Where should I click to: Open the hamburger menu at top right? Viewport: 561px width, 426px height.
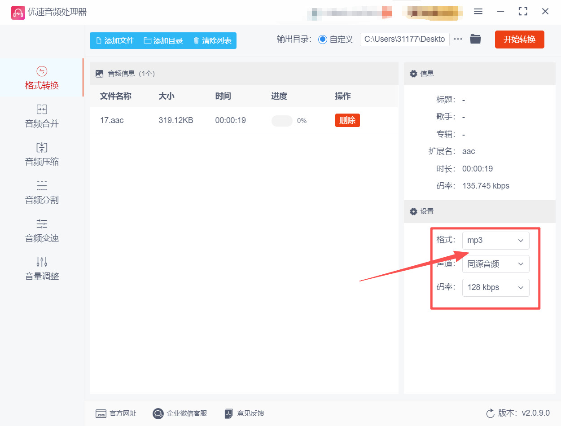pos(478,12)
